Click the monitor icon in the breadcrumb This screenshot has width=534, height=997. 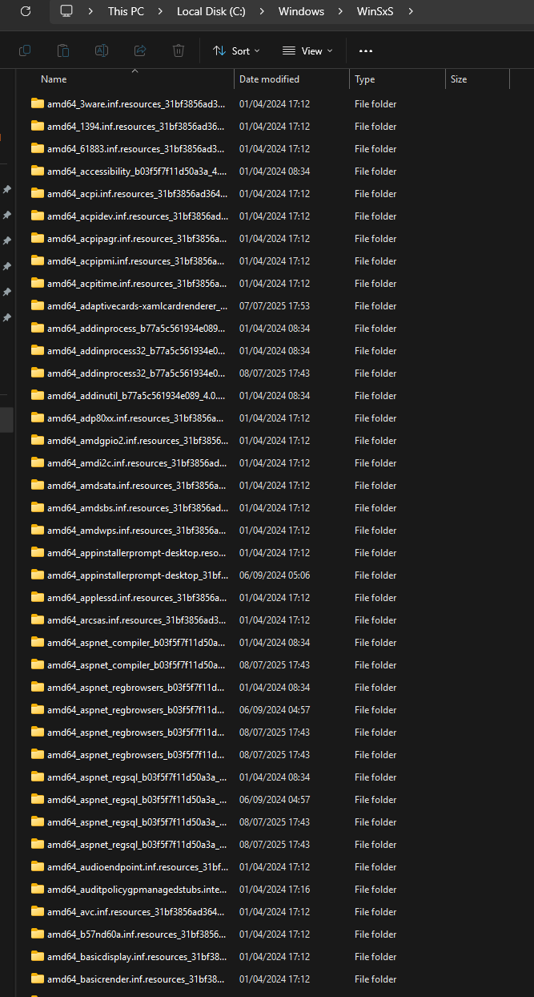(66, 11)
